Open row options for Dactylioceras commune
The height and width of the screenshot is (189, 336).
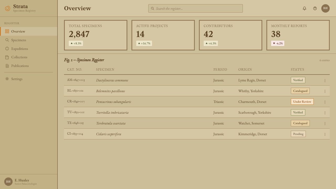point(325,81)
